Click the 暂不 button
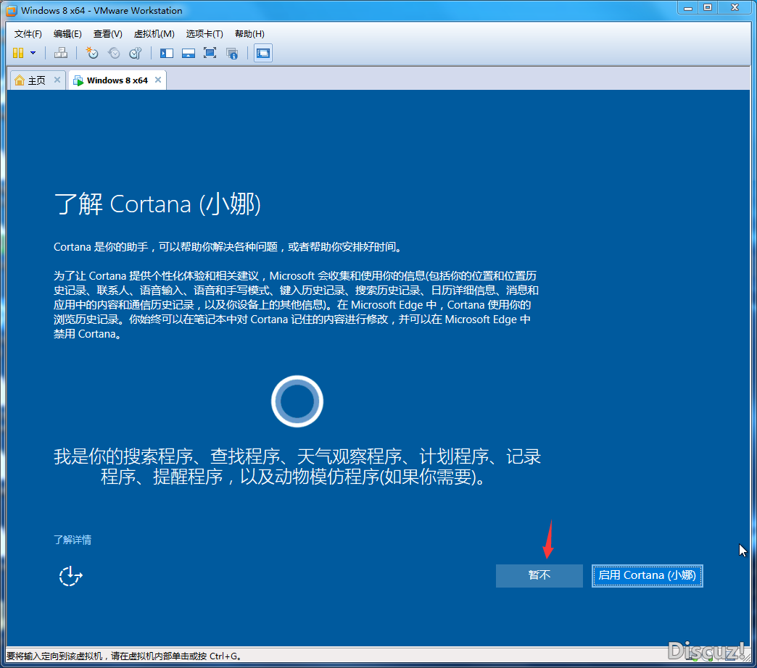The width and height of the screenshot is (757, 668). 539,575
